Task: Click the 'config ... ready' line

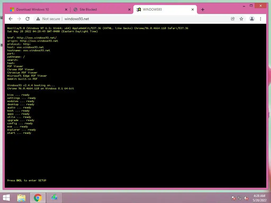Action: coord(20,123)
